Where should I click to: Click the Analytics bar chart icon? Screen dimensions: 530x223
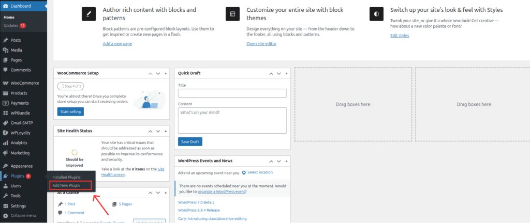coord(5,143)
